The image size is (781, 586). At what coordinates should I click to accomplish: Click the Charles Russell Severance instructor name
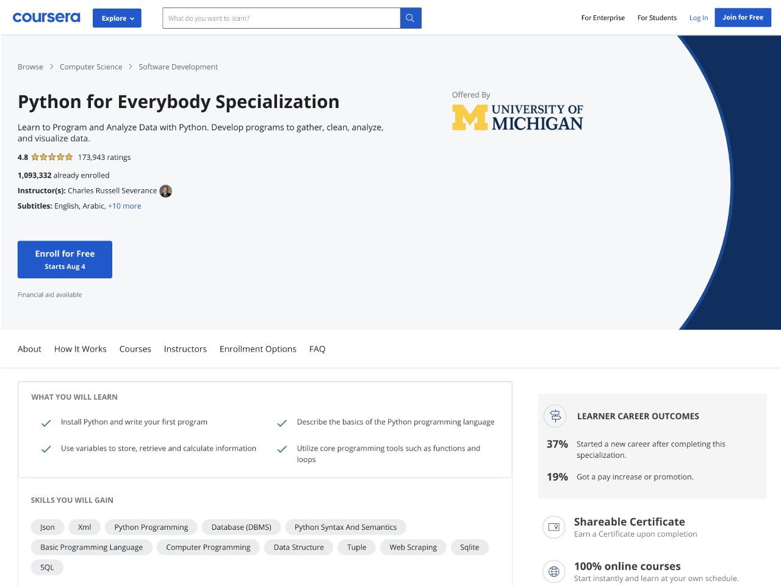pyautogui.click(x=112, y=191)
